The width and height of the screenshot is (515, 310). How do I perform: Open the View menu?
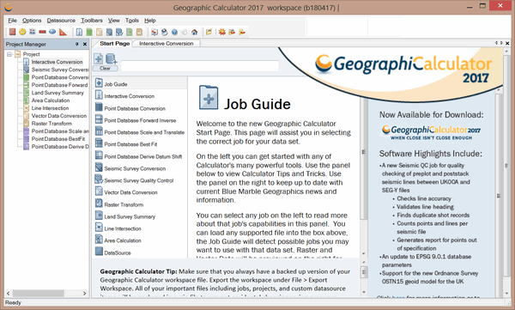pos(114,21)
